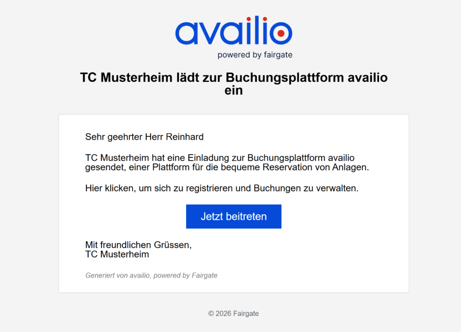Screen dimensions: 461x332
Task: Click the red dot in the availio logo
Action: tap(280, 33)
